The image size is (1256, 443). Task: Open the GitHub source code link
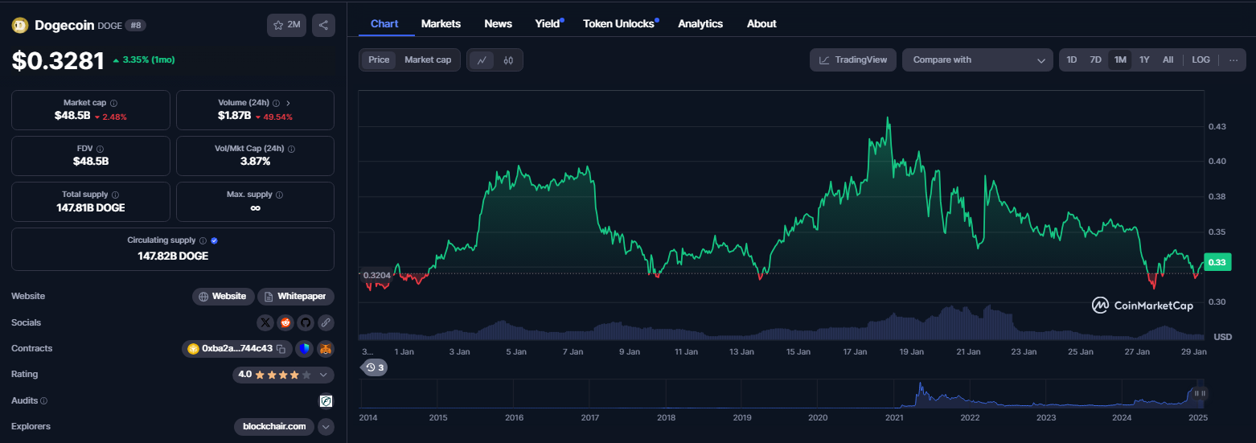(305, 322)
